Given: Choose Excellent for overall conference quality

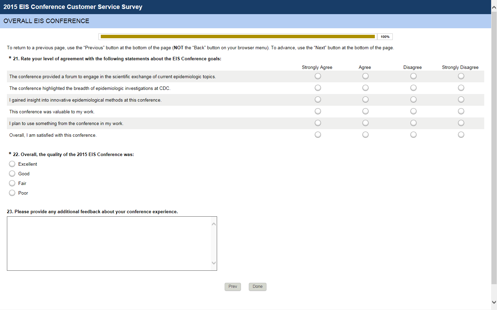Looking at the screenshot, I should click(x=12, y=164).
